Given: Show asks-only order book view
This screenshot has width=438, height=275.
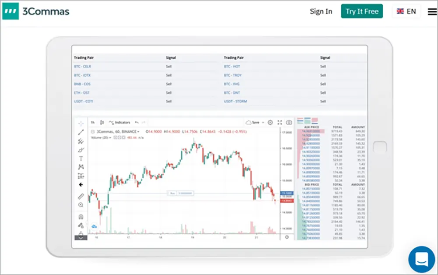Looking at the screenshot, I should (315, 121).
